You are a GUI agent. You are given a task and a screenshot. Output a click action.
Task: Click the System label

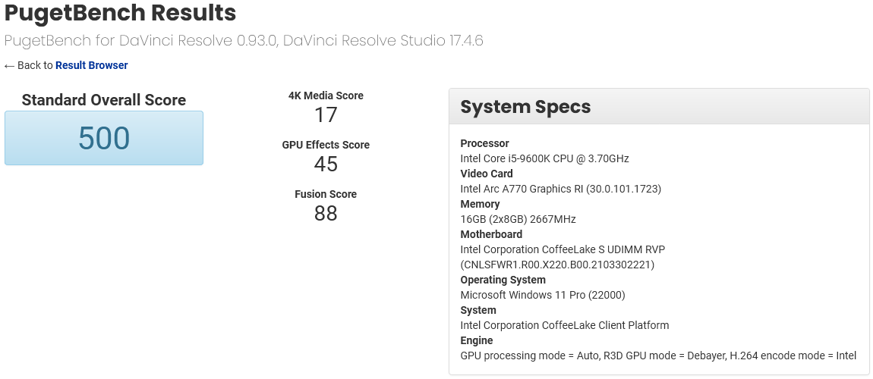(477, 310)
